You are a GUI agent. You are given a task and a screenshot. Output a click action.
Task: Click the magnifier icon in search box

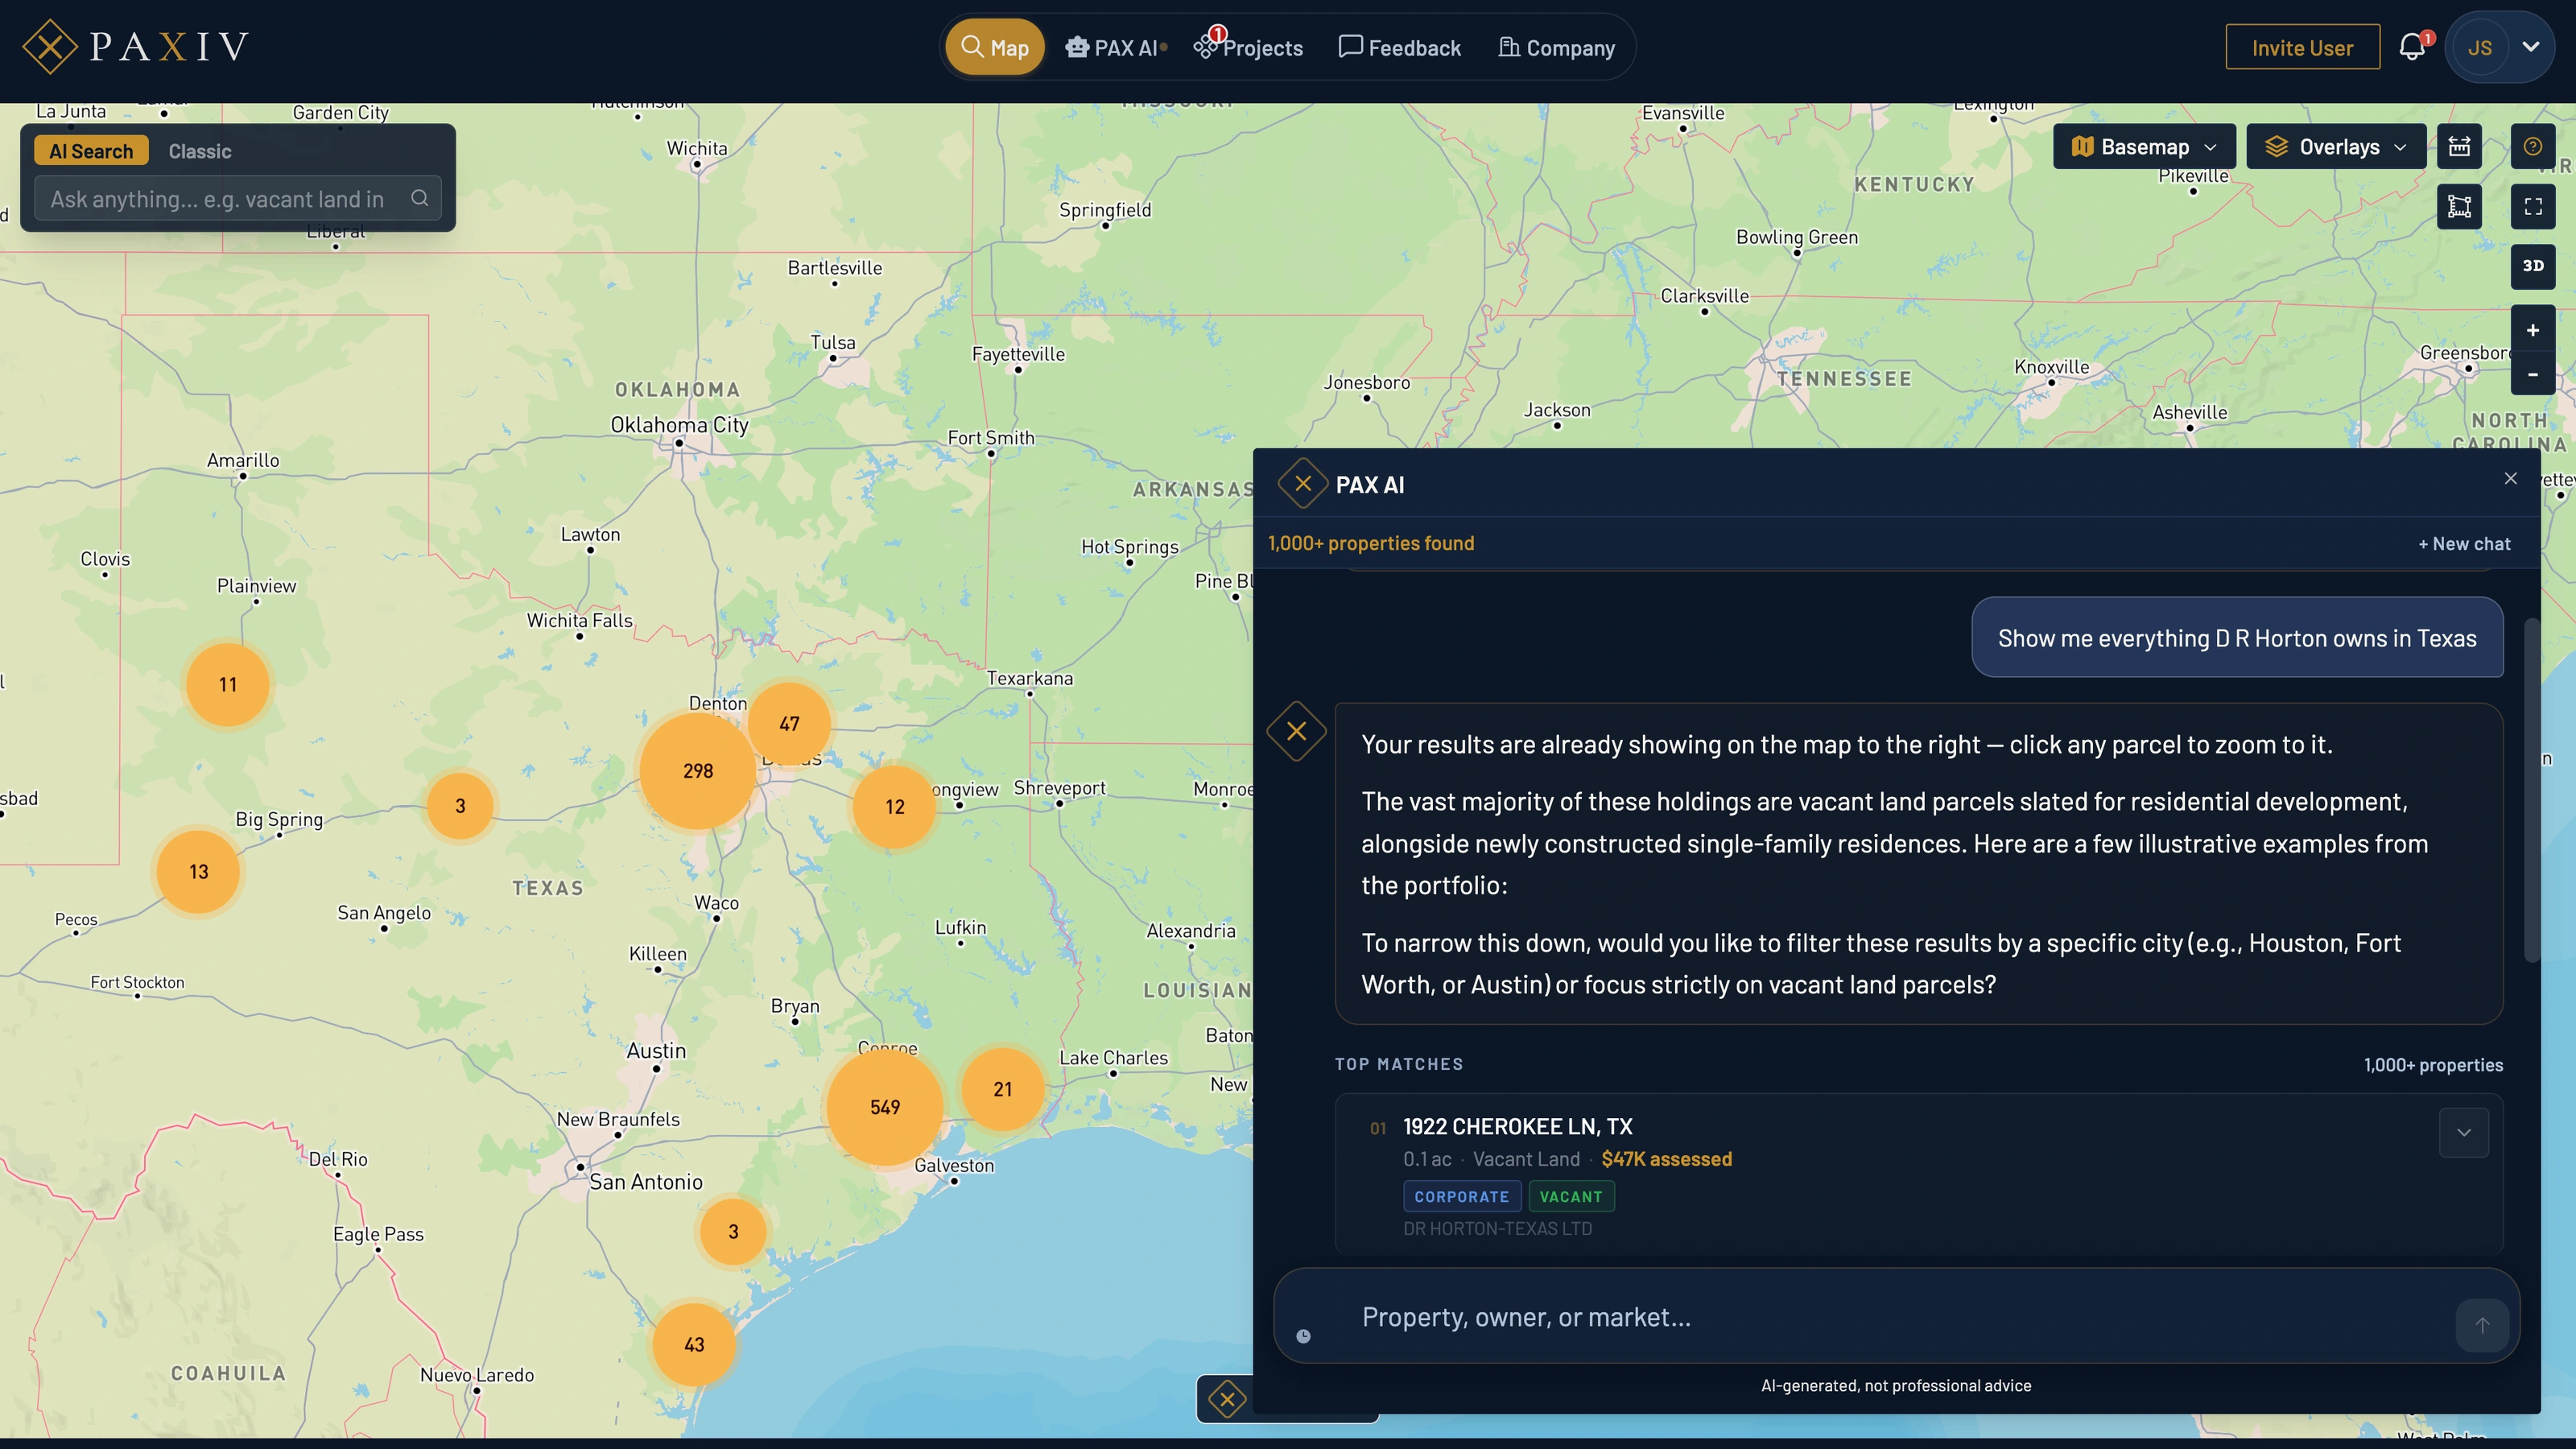420,199
